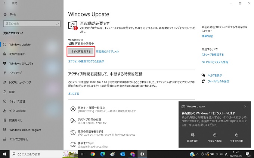The height and width of the screenshot is (158, 254).
Task: Click history icon for 更新の履歴を表示する
Action: (73, 132)
